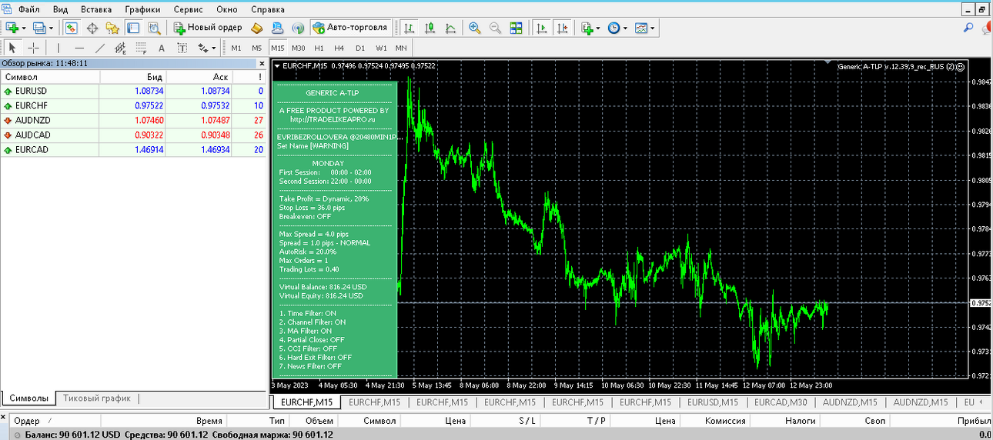Select the M5 timeframe
This screenshot has height=440, width=993.
[257, 48]
